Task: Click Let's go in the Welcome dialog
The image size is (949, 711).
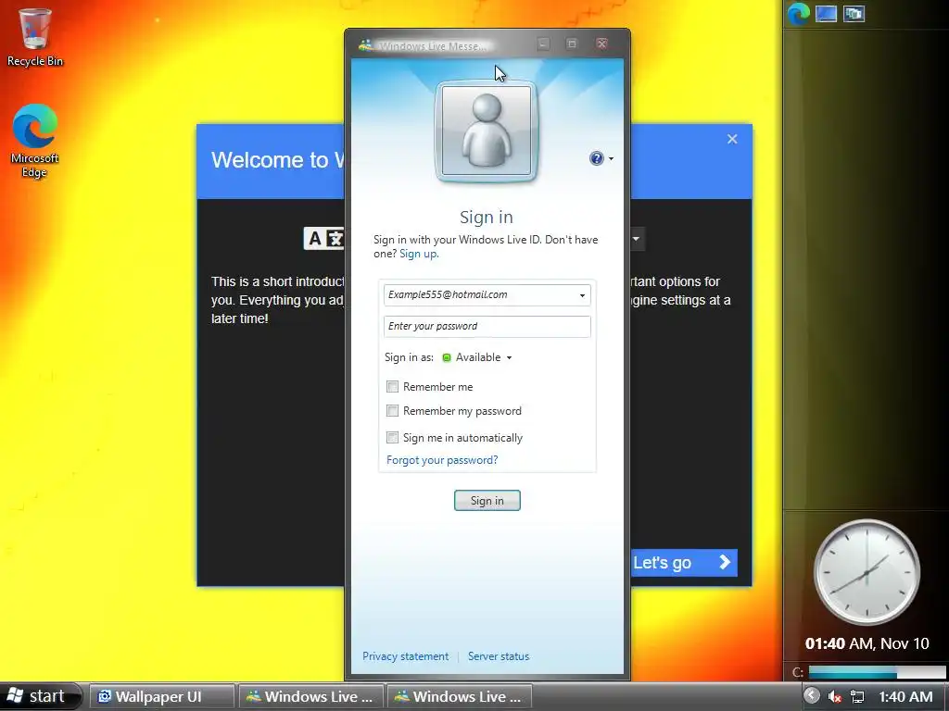Action: coord(683,563)
